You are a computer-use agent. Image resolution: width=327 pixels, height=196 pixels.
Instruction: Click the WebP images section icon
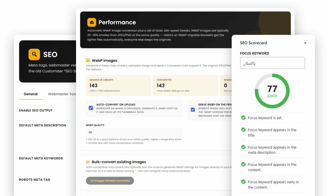click(88, 60)
